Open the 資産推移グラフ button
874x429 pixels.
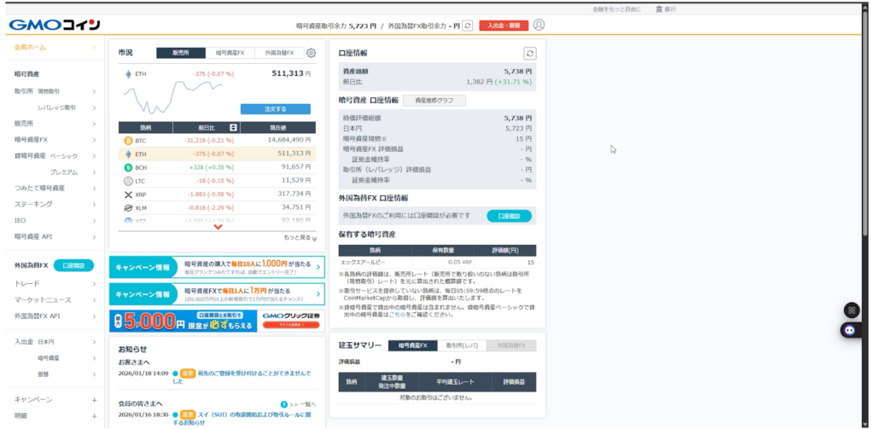434,101
